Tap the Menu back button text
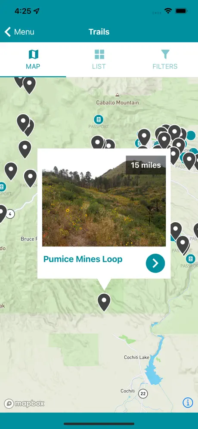The height and width of the screenshot is (429, 198). tap(24, 32)
